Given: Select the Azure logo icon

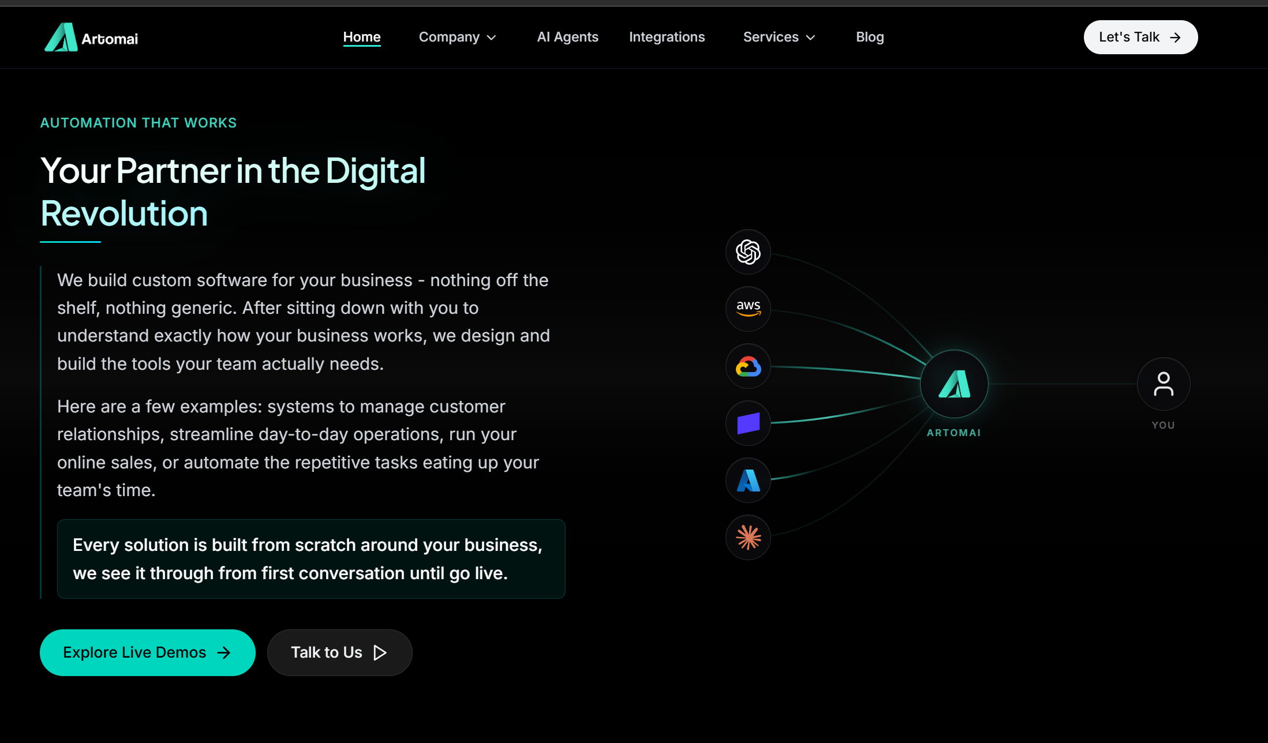Looking at the screenshot, I should [748, 481].
